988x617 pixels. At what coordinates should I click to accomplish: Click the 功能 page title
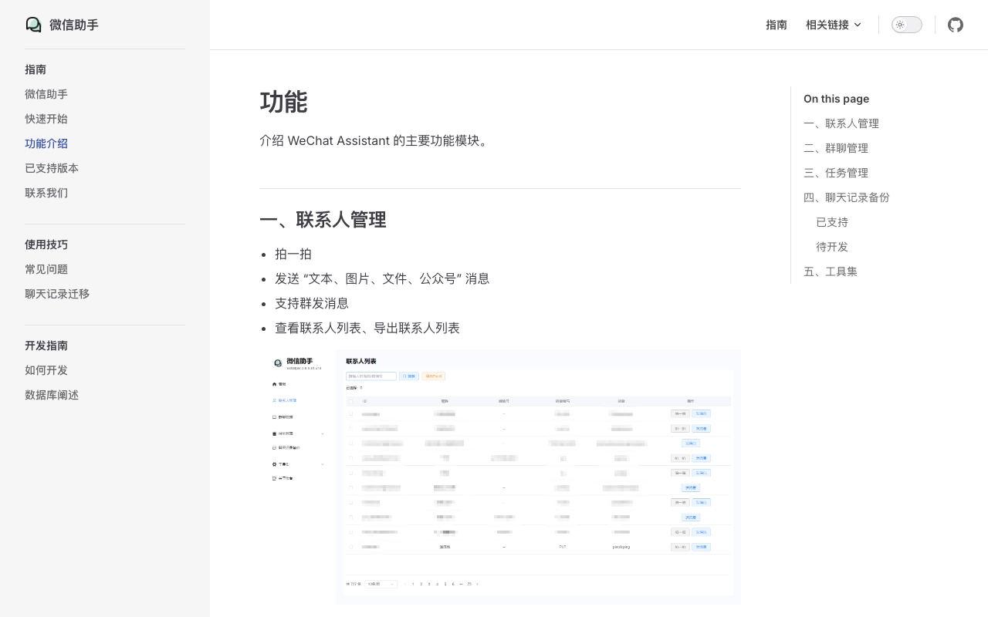pos(284,102)
